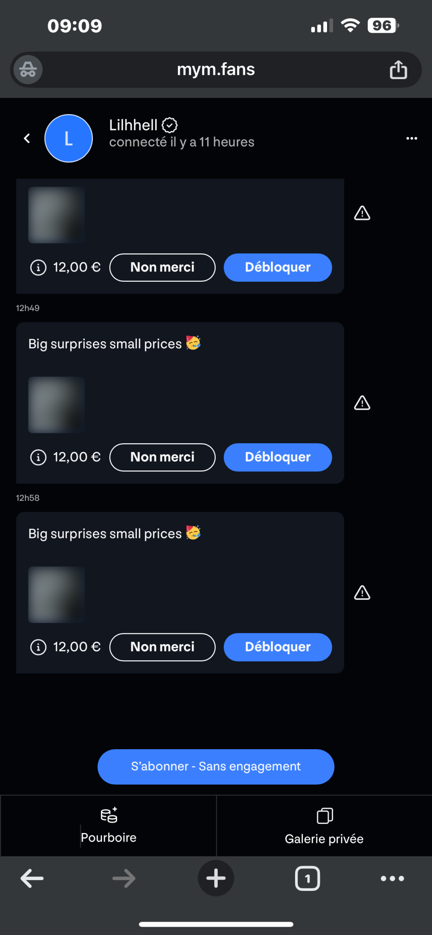Viewport: 432px width, 935px height.
Task: Report the 12h49 message via warning triangle
Action: [x=362, y=403]
